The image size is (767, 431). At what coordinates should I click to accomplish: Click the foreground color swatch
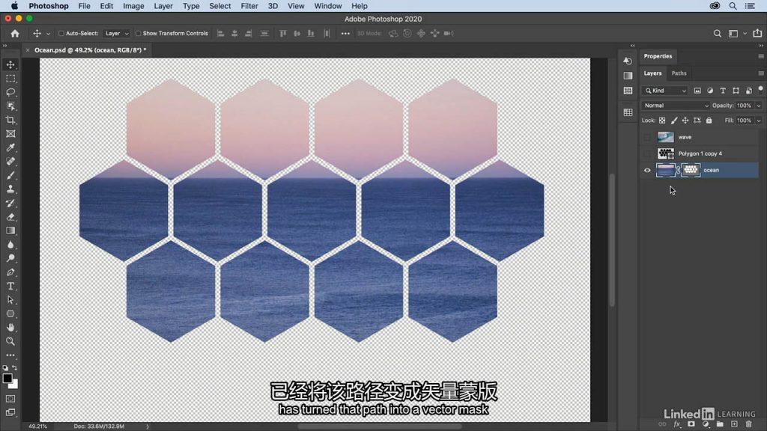click(x=7, y=378)
